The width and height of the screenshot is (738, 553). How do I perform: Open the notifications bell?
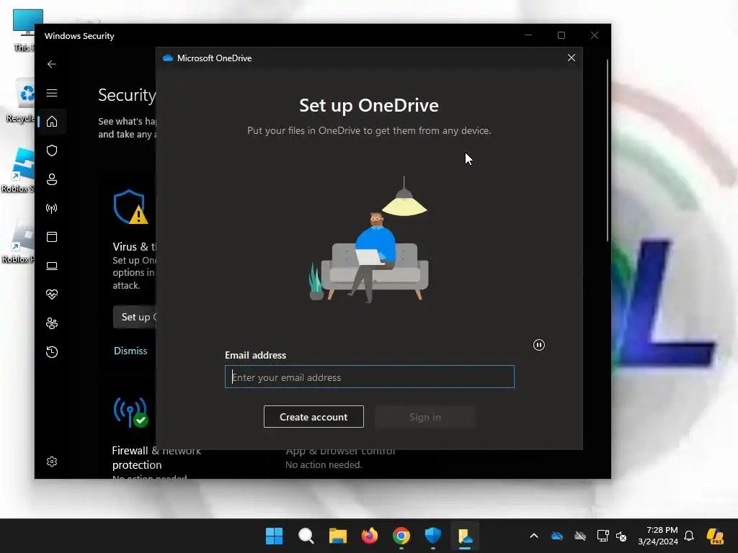coord(689,536)
